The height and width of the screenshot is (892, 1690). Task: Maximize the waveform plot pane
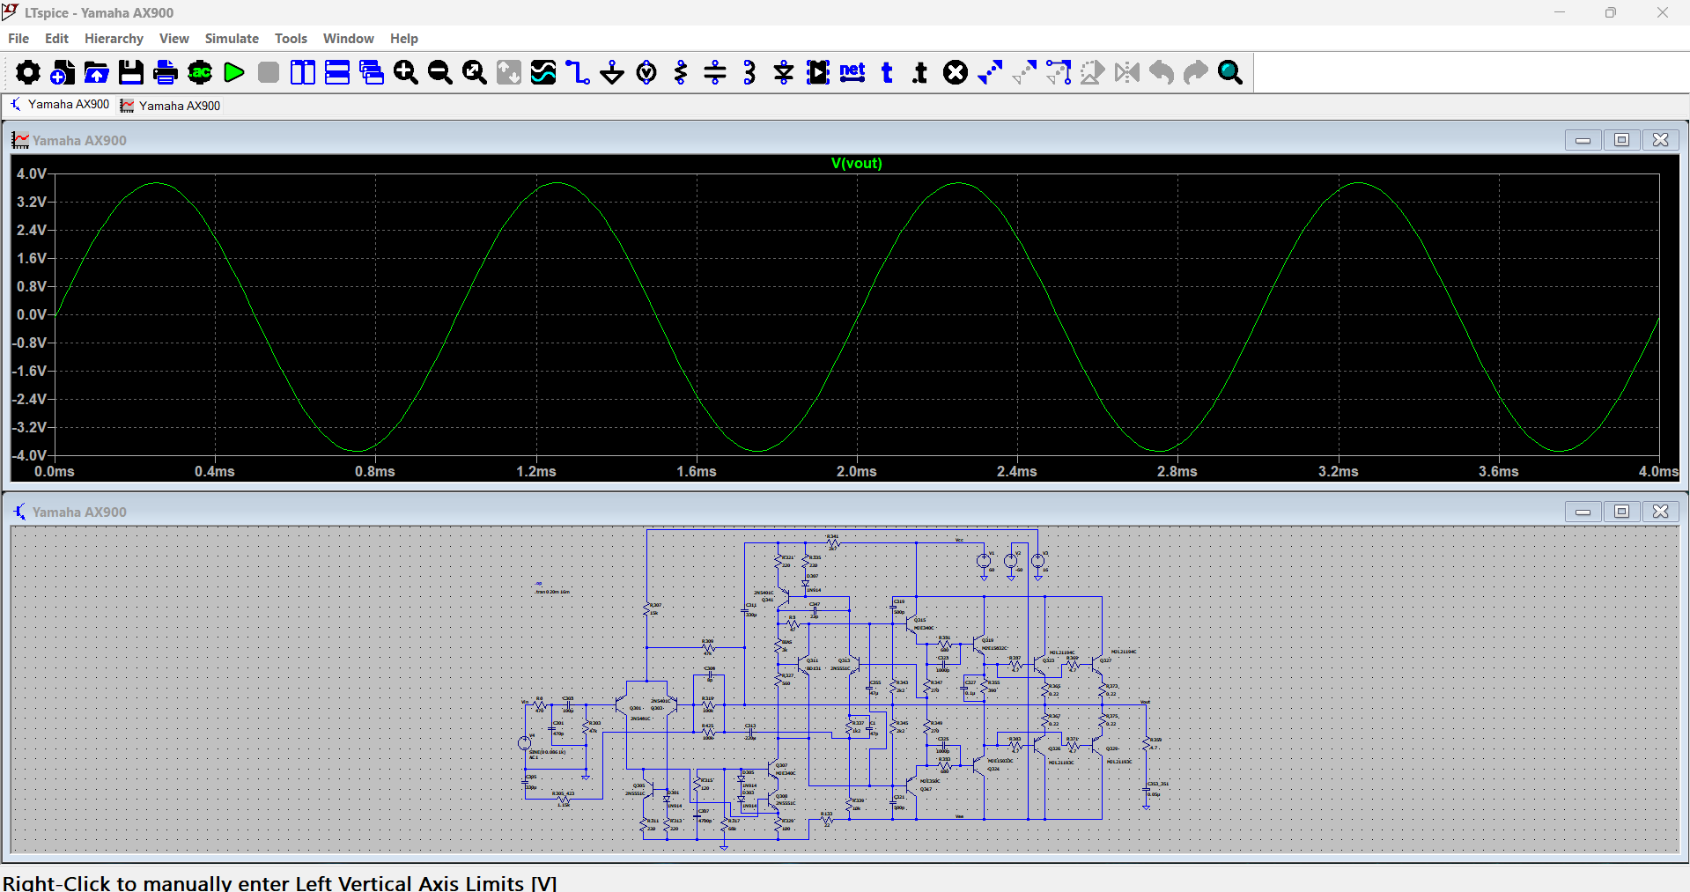click(x=1621, y=140)
